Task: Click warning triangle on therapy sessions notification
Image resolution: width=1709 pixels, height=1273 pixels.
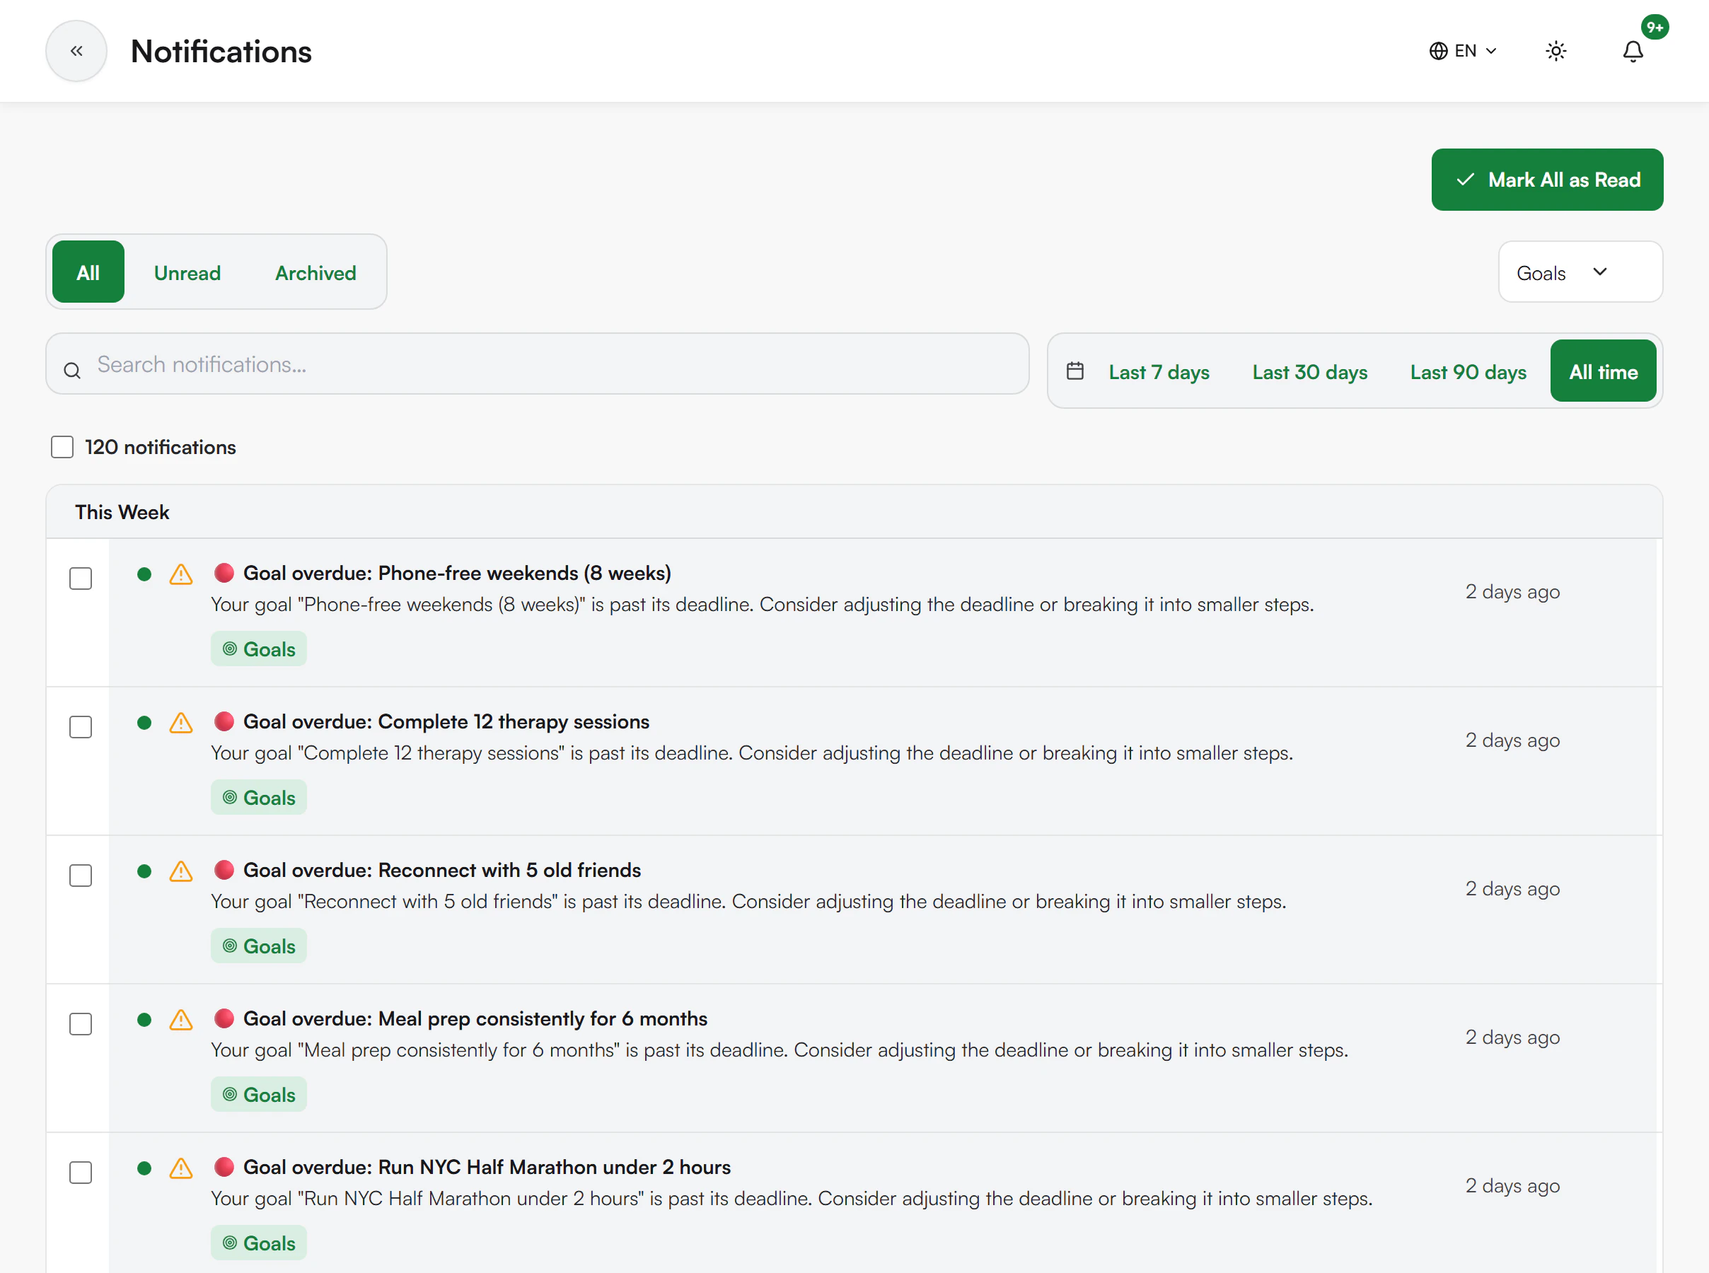Action: coord(181,723)
